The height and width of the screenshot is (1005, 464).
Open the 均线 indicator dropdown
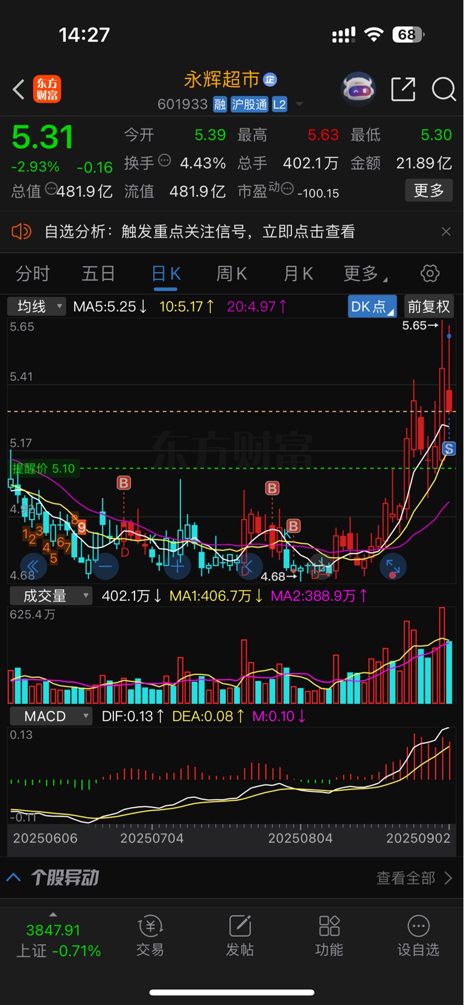(x=36, y=307)
